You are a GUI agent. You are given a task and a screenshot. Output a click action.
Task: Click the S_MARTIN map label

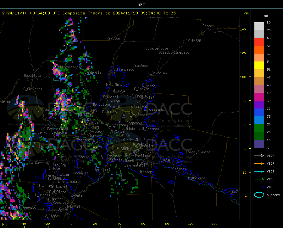(130, 140)
